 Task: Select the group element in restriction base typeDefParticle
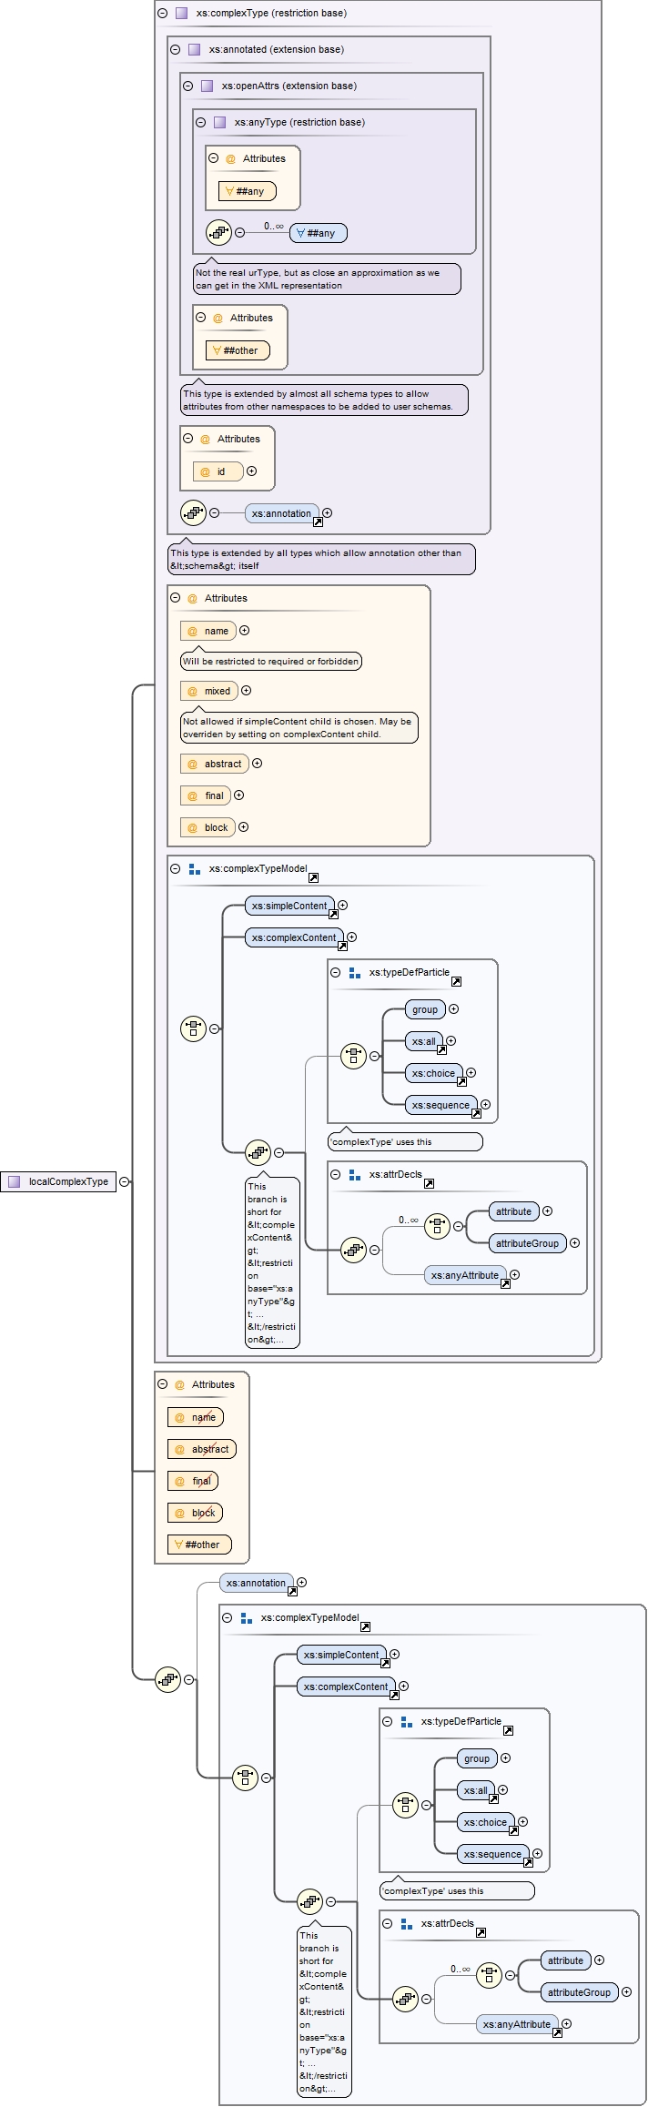pos(425,1009)
